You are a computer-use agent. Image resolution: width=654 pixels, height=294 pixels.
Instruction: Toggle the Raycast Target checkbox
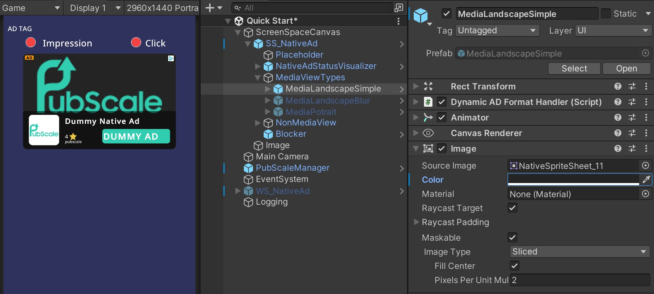pyautogui.click(x=512, y=208)
